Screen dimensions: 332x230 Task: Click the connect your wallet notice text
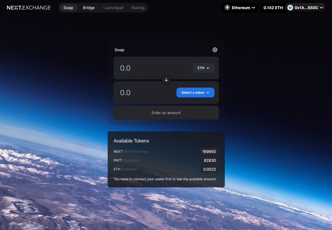click(x=165, y=179)
